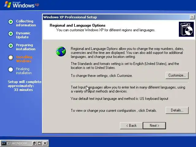This screenshot has width=196, height=147.
Task: Click the Windows XP Professional Setup title
Action: (x=70, y=17)
